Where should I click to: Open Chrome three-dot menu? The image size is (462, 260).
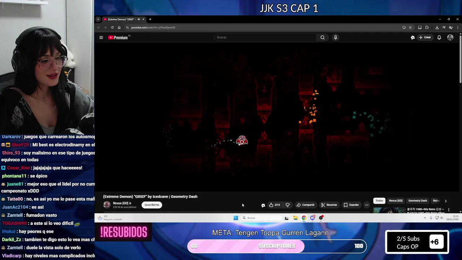(x=458, y=27)
